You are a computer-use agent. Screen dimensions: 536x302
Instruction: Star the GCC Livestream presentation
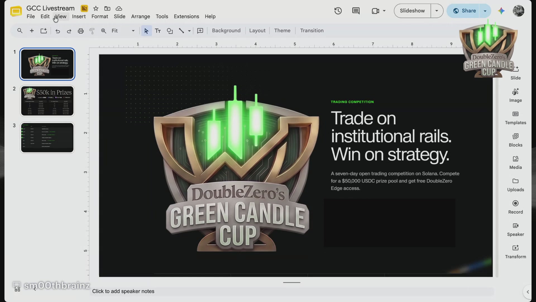point(96,8)
